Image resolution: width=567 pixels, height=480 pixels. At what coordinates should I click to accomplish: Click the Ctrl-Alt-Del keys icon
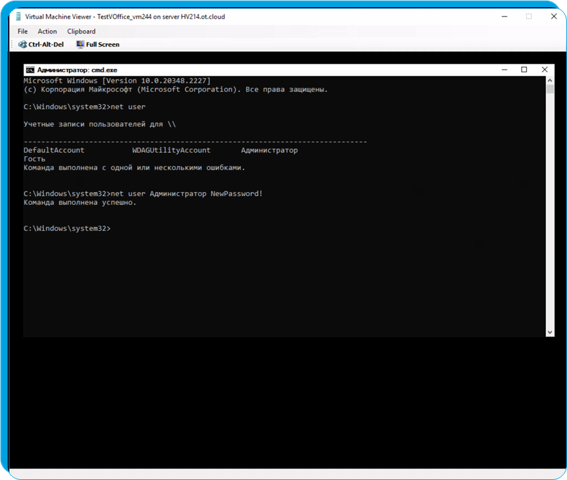tap(22, 45)
